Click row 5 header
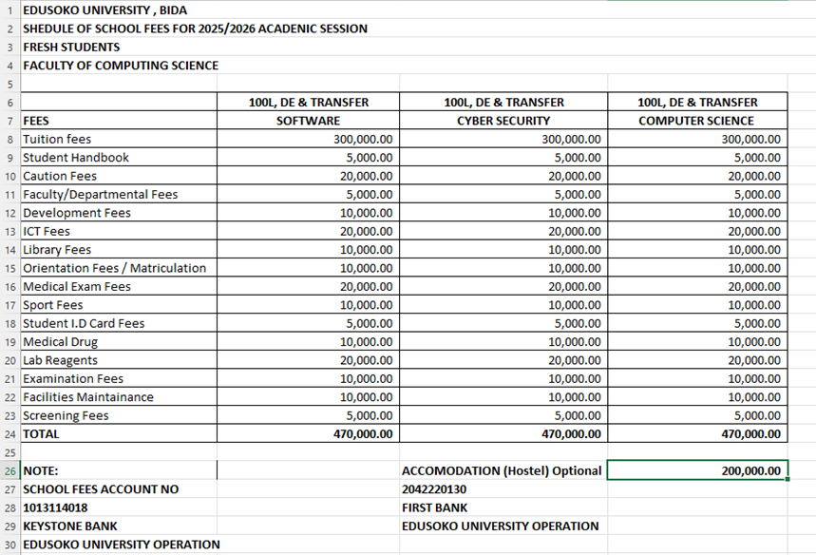Viewport: 816px width, 555px height. pyautogui.click(x=9, y=84)
